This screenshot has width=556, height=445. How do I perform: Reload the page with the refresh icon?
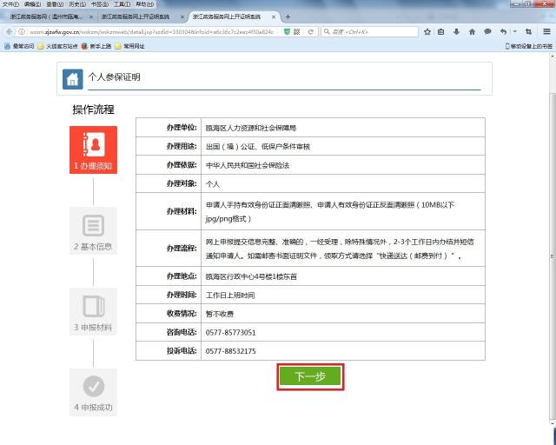pos(311,32)
